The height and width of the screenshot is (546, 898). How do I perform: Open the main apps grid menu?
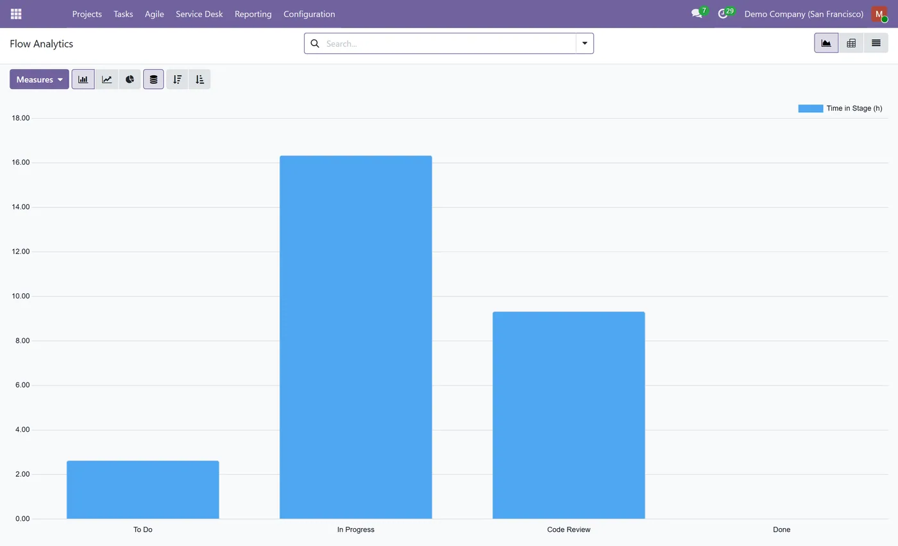[16, 13]
